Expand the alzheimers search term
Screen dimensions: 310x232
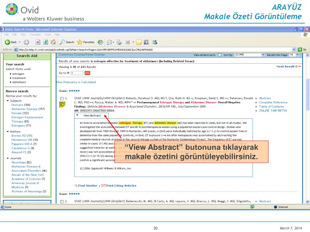pyautogui.click(x=11, y=82)
